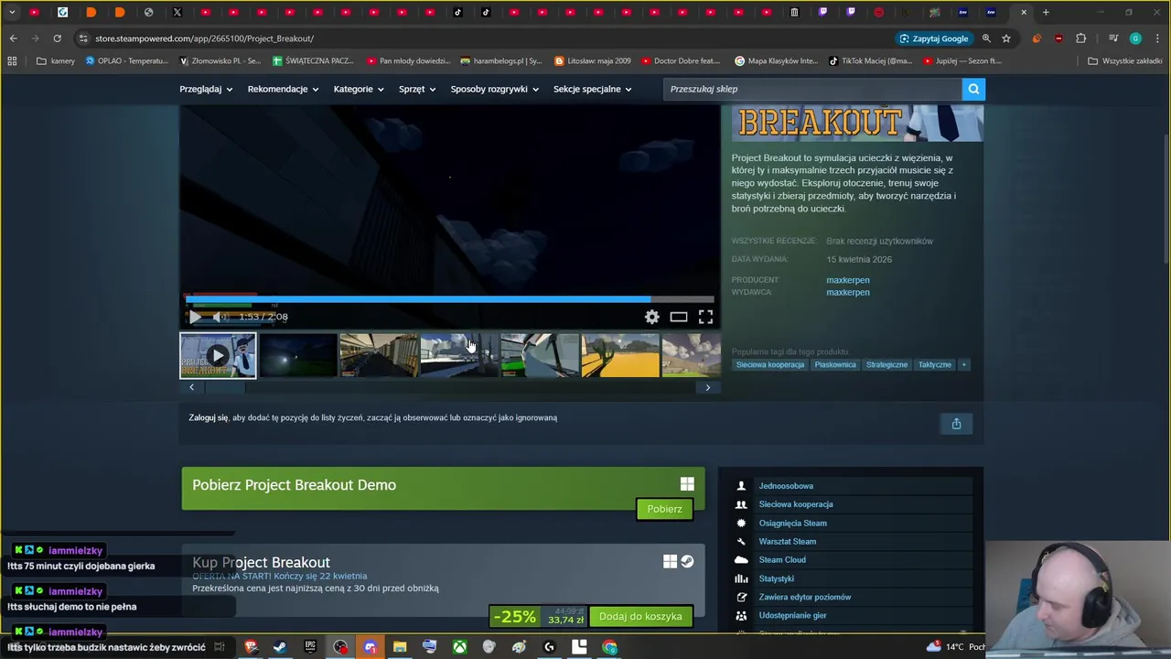The height and width of the screenshot is (659, 1171).
Task: Open the Kategorie dropdown menu
Action: coord(359,89)
